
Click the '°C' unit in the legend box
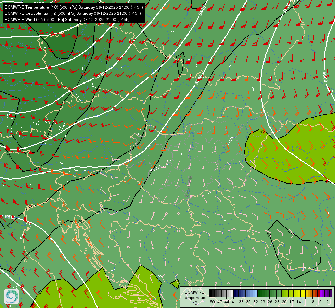pos(195,303)
